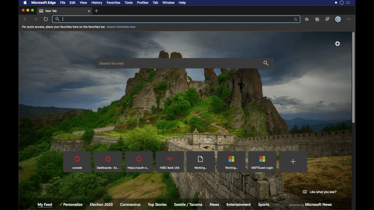Viewport: 374px width, 210px height.
Task: Open the MSFTGuest Login tile
Action: (262, 161)
